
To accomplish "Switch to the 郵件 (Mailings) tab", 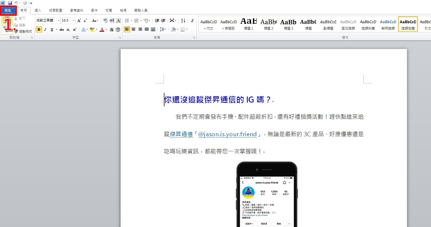I will point(94,11).
